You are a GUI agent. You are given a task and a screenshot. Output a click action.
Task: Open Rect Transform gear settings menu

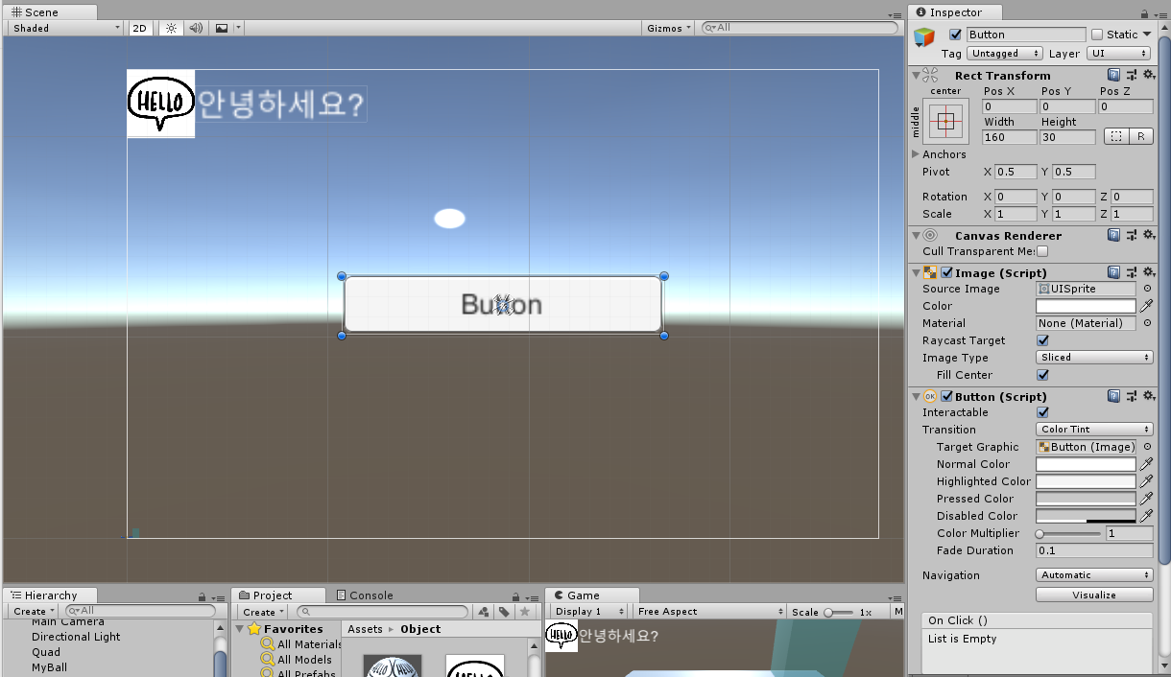(1148, 75)
